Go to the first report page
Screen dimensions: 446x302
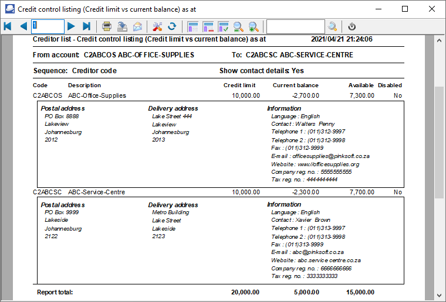point(8,26)
